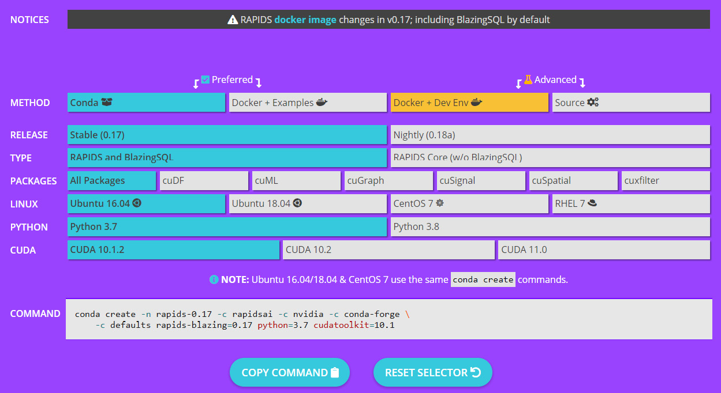Choose Ubuntu 18.04 as Linux
This screenshot has width=721, height=393.
[x=308, y=204]
